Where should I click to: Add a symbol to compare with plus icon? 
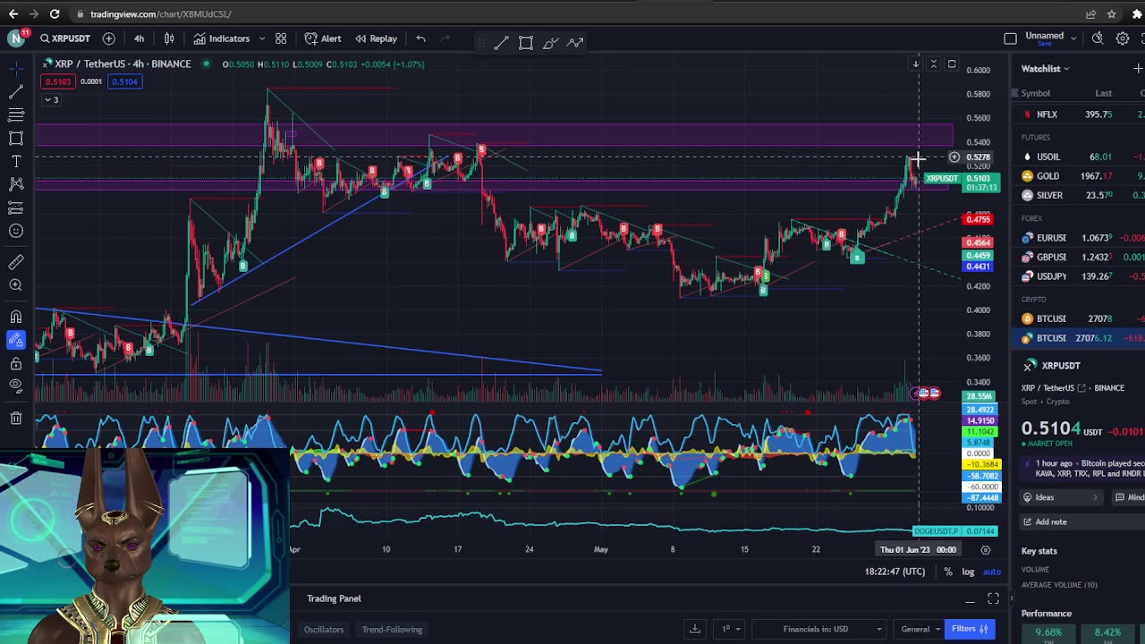[x=108, y=38]
